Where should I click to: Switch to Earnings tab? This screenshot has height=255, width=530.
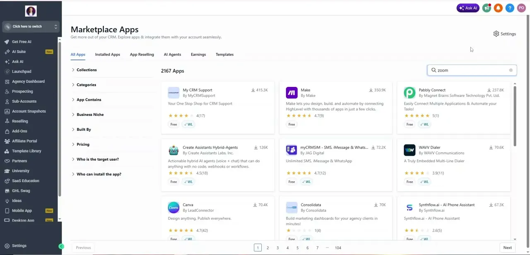click(x=198, y=55)
